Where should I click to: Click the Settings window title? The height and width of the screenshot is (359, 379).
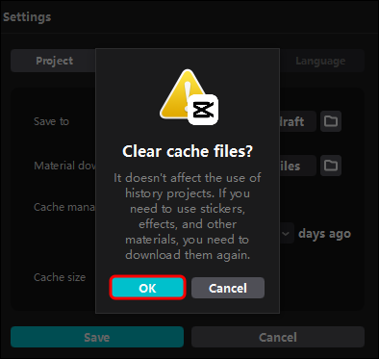27,17
